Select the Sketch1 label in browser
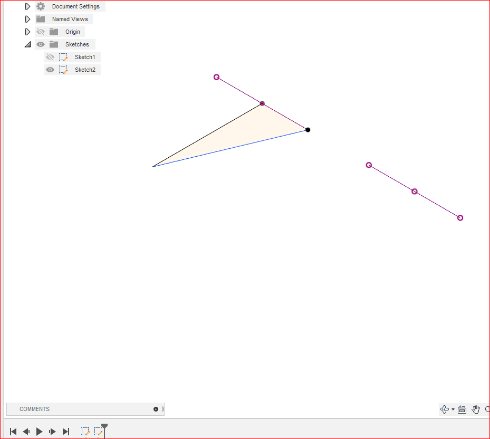This screenshot has height=439, width=490. point(85,57)
